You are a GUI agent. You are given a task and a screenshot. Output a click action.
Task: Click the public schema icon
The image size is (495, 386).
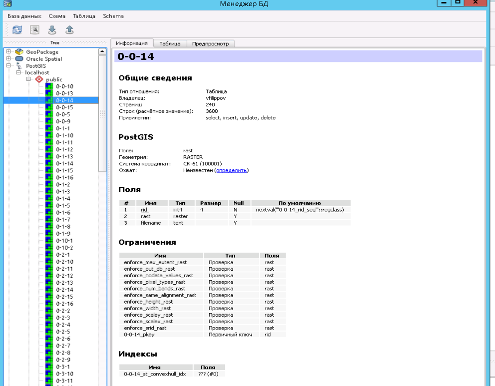(x=39, y=79)
